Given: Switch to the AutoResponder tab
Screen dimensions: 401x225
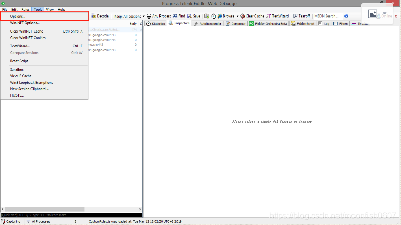Looking at the screenshot, I should point(207,24).
